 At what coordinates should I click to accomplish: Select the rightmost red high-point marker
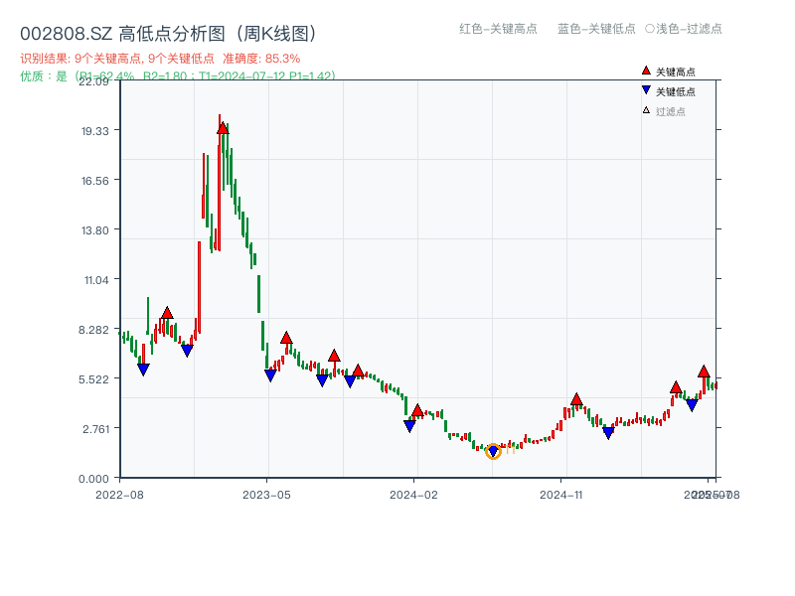click(x=705, y=373)
